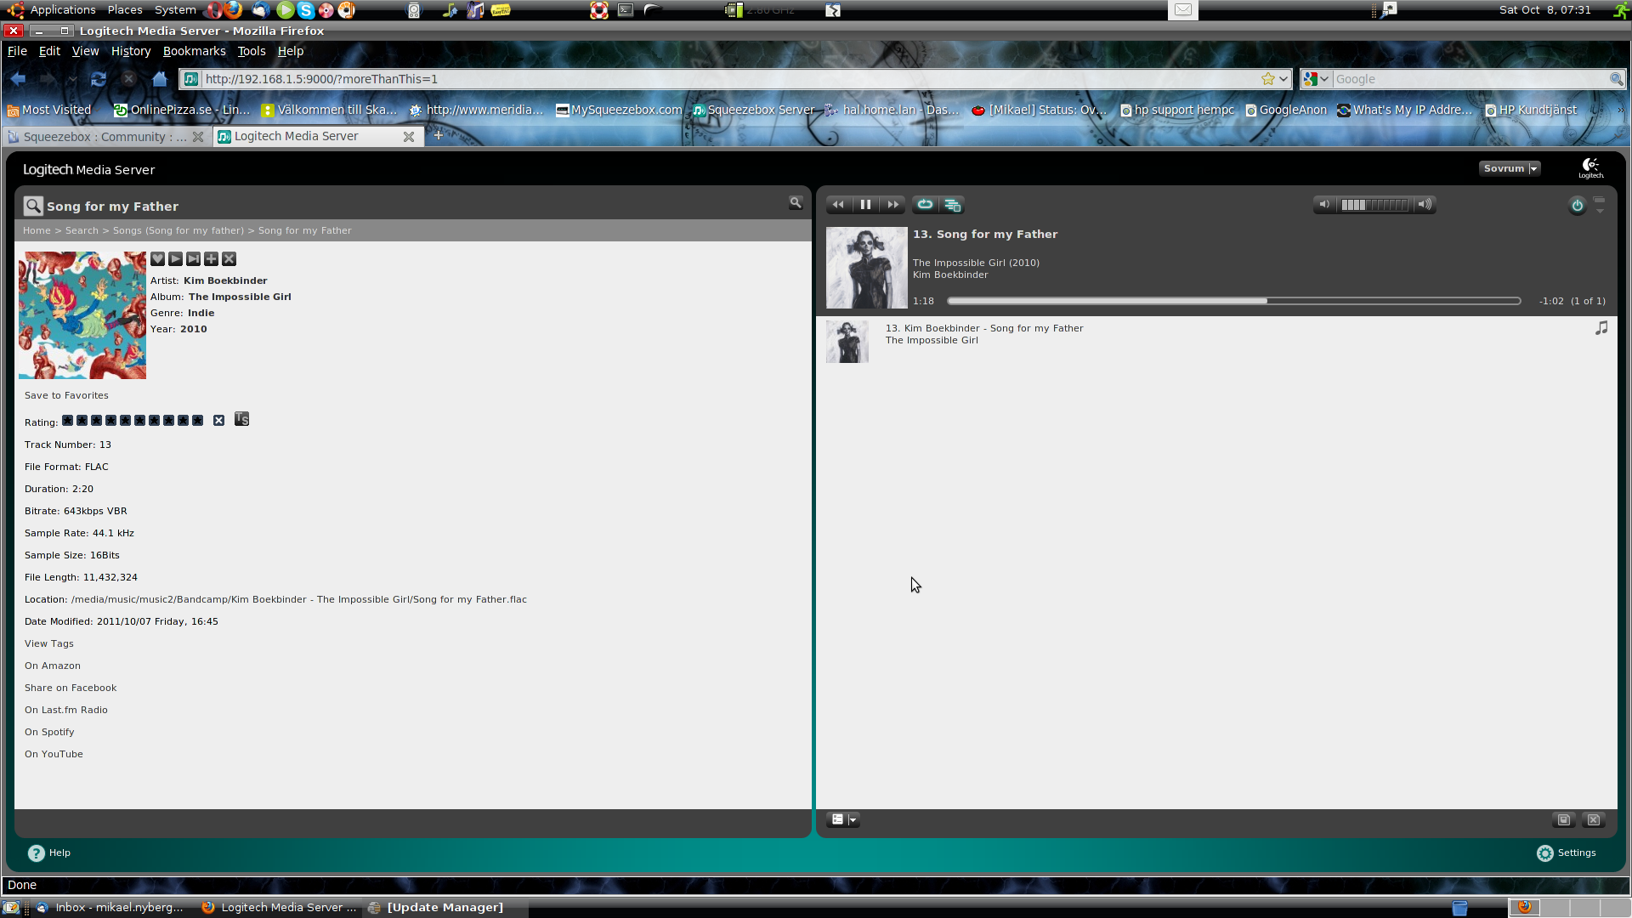The width and height of the screenshot is (1632, 918).
Task: Click the Kim Boekbinder artist link
Action: point(225,280)
